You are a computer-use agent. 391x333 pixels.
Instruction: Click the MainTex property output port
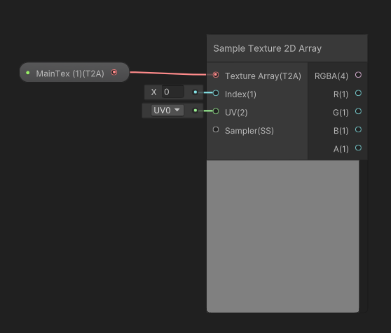click(114, 73)
